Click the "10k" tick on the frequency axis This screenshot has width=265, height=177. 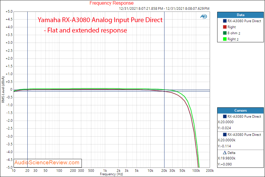point(150,171)
